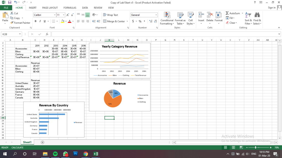Toggle italic formatting
Image resolution: width=282 pixels, height=158 pixels.
click(x=40, y=21)
